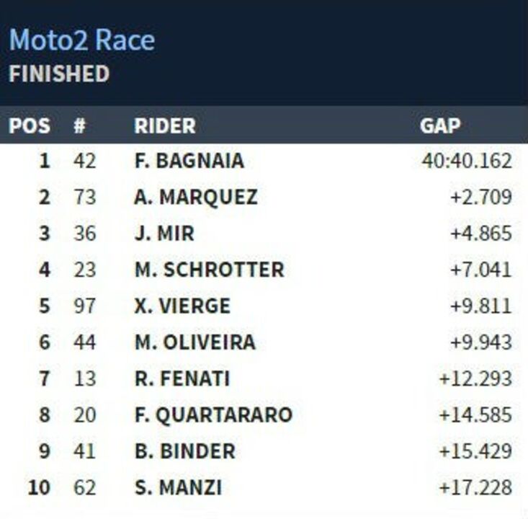This screenshot has height=519, width=528.
Task: Open M. SCHROTTER rider entry
Action: pyautogui.click(x=210, y=270)
